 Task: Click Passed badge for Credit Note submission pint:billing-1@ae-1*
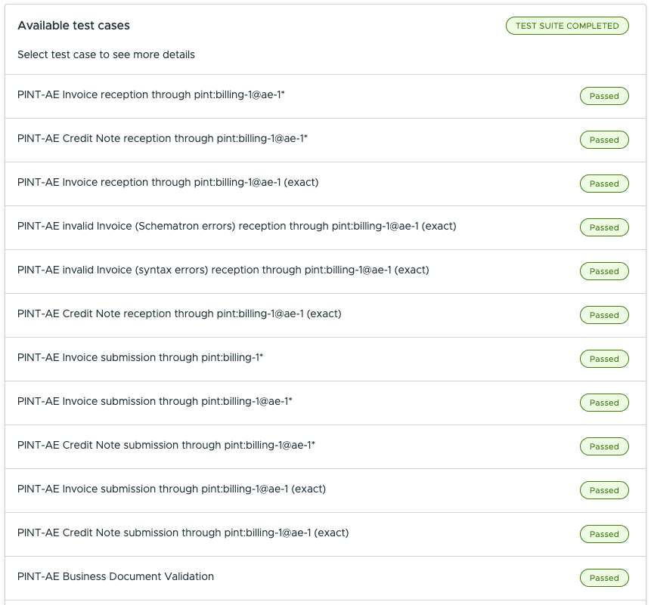(x=604, y=446)
